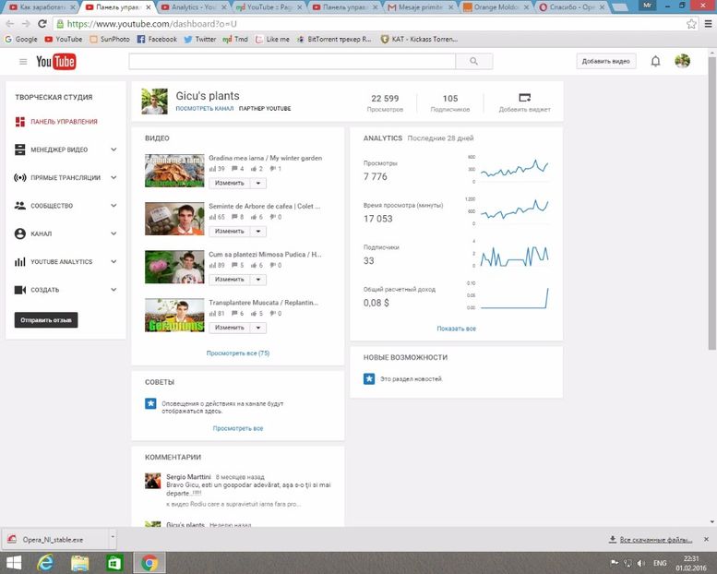Click the page vertical scrollbar
This screenshot has height=574, width=717.
[x=712, y=204]
